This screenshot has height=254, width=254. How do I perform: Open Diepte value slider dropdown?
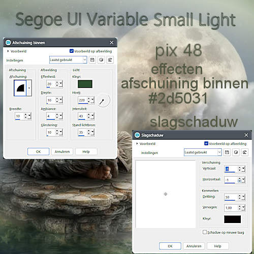point(61,100)
